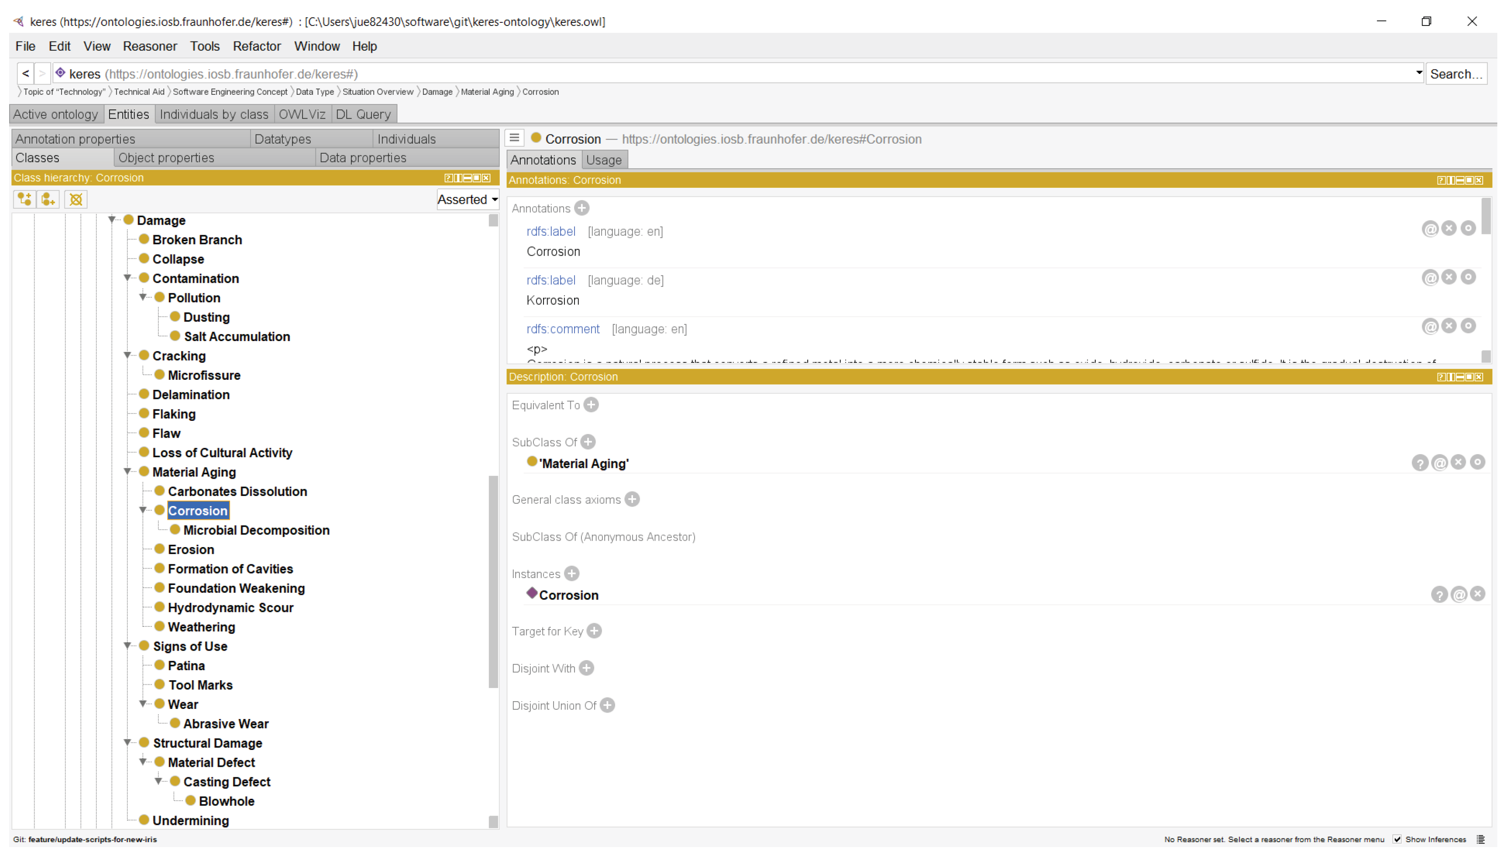This screenshot has width=1511, height=853.
Task: Open the Reasoner menu
Action: point(150,47)
